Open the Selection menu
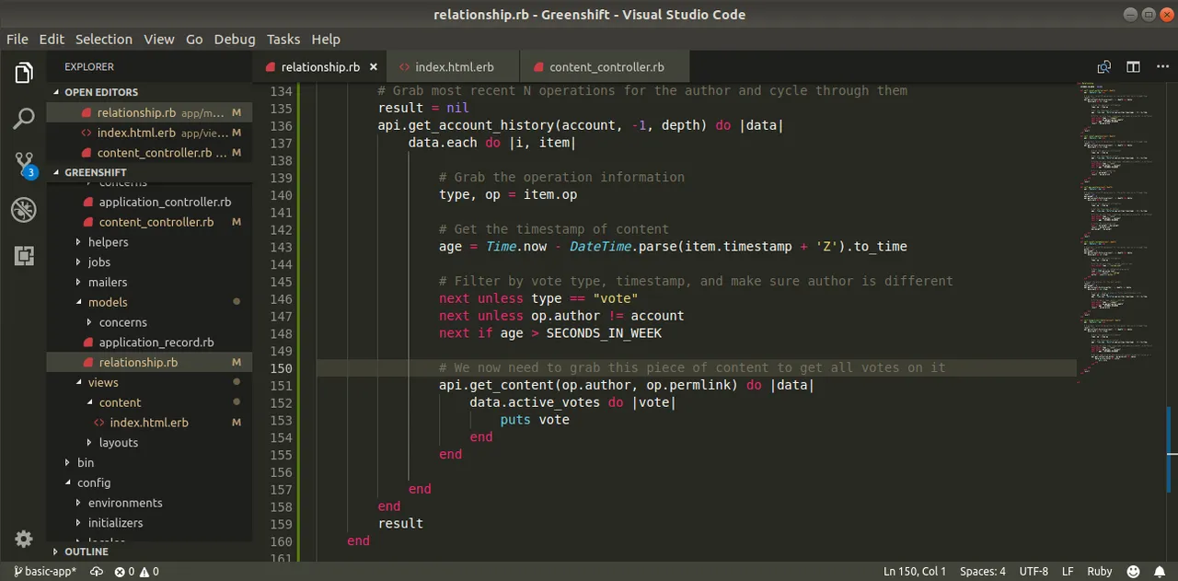1178x581 pixels. point(104,39)
